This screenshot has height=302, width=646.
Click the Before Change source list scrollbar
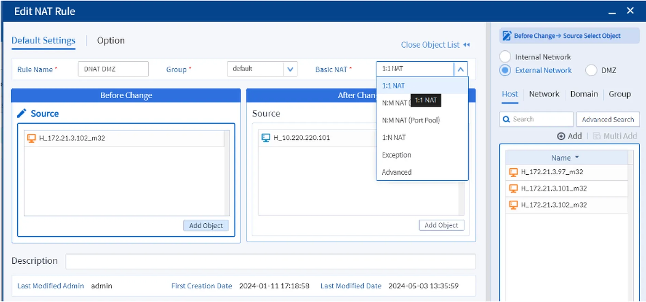pyautogui.click(x=227, y=173)
